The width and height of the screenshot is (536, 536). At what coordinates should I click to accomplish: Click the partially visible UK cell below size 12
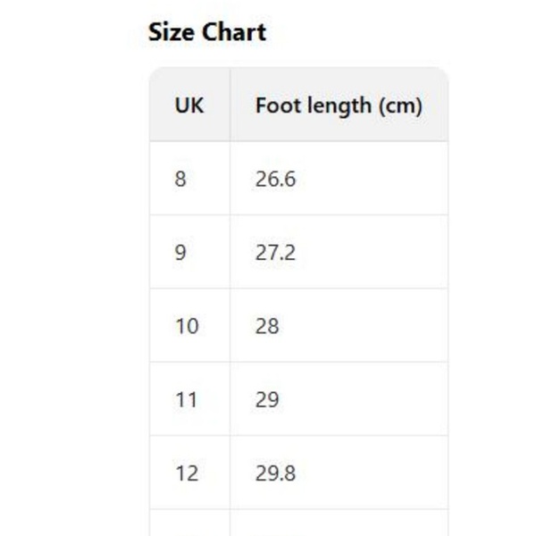[189, 523]
